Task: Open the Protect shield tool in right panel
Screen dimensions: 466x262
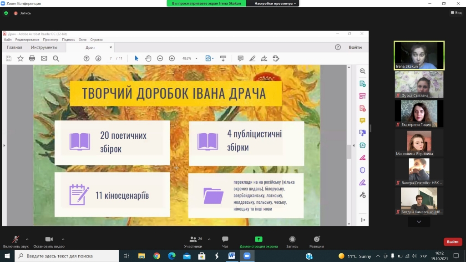Action: pos(363,170)
